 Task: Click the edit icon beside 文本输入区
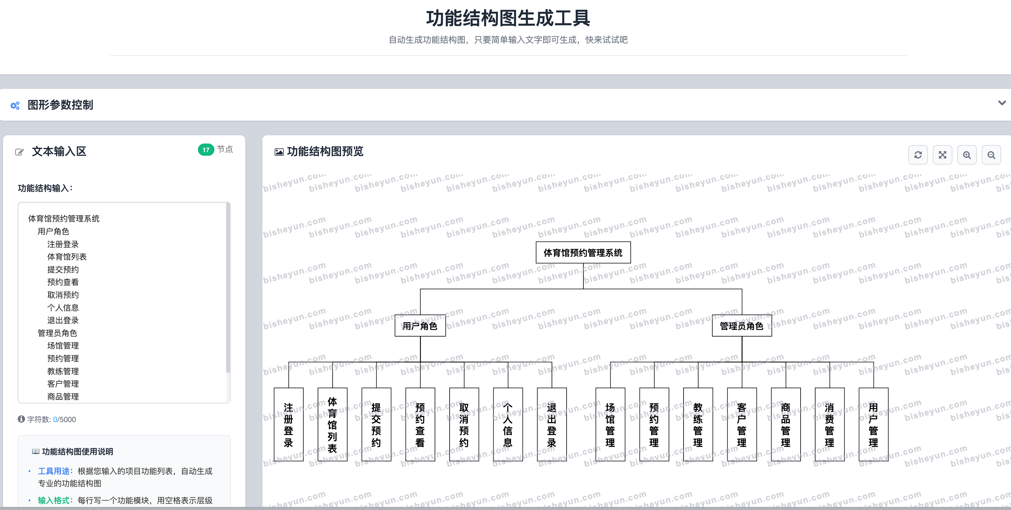(x=19, y=152)
